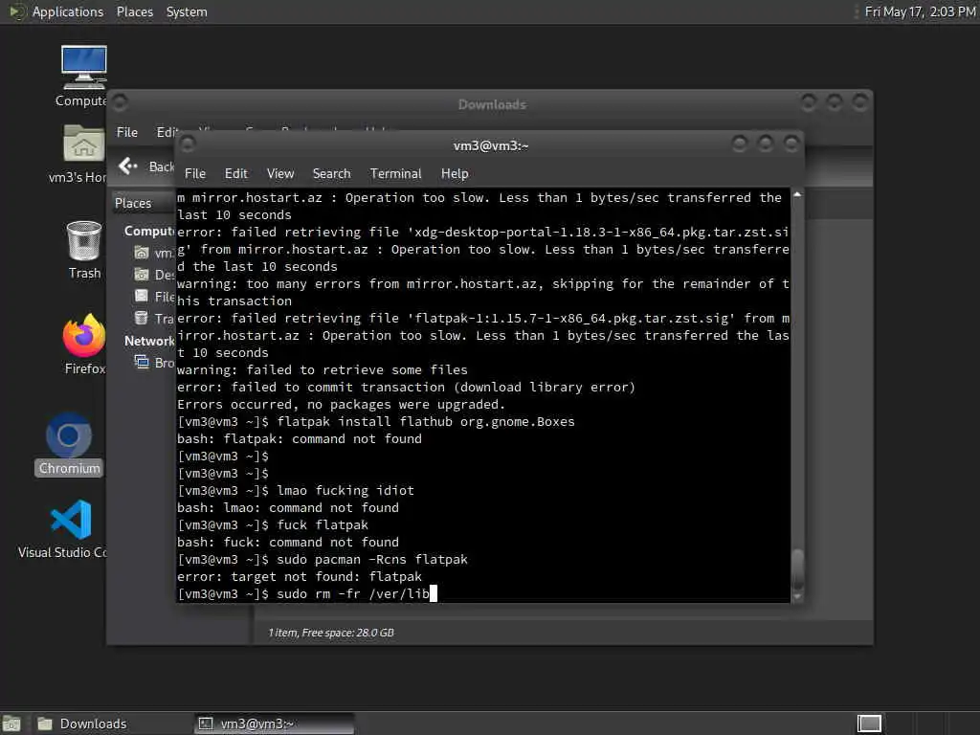This screenshot has width=980, height=735.
Task: Click the terminal window menu button at left of title
Action: pos(188,145)
